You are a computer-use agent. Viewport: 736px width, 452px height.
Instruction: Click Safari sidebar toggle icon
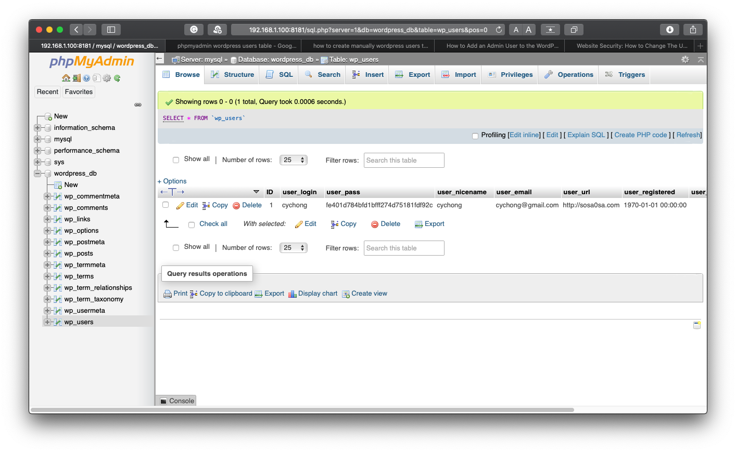click(111, 30)
